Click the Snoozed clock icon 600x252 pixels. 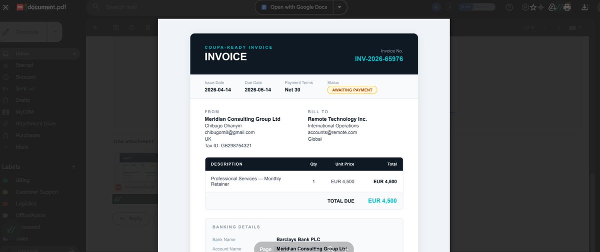point(5,77)
